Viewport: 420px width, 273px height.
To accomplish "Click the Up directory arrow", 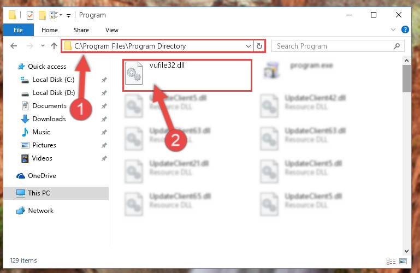I will click(x=54, y=46).
